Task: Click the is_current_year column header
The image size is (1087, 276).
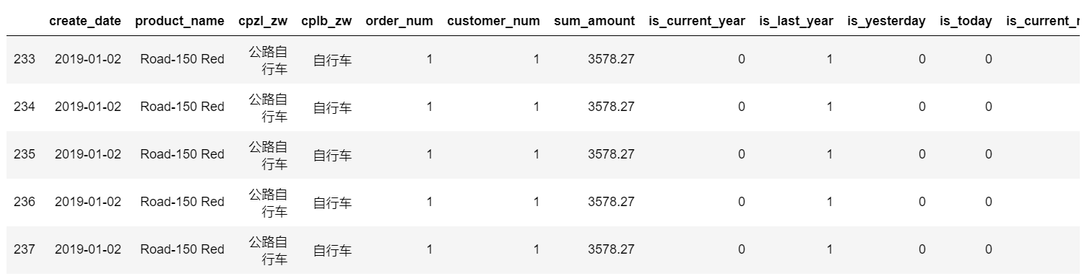Action: pyautogui.click(x=697, y=21)
